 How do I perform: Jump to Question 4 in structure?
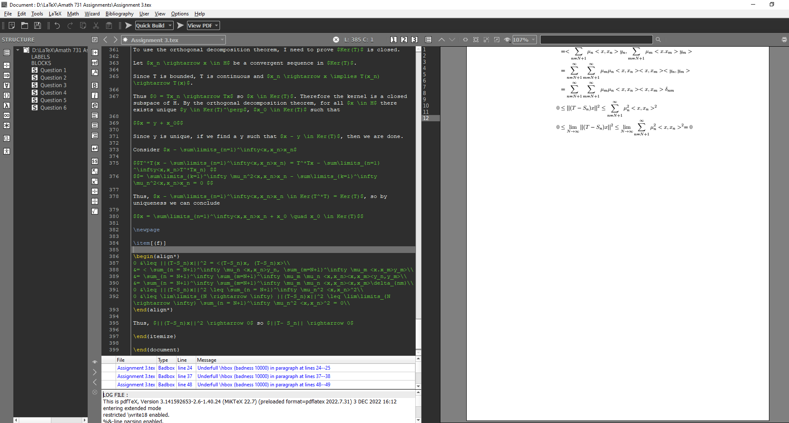tap(53, 93)
